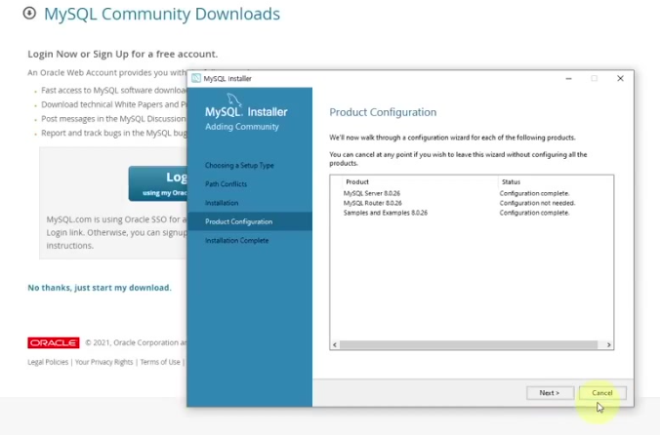Select the MySQL Server 8.0.26 row
Viewport: 660px width, 435px height.
(x=472, y=193)
